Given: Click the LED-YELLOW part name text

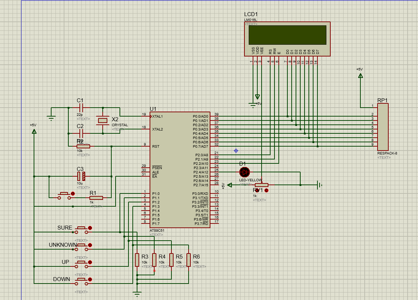Looking at the screenshot, I should click(x=250, y=180).
